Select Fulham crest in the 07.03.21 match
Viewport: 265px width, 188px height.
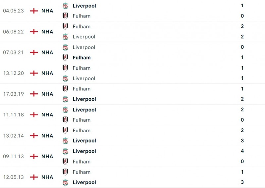tap(65, 57)
